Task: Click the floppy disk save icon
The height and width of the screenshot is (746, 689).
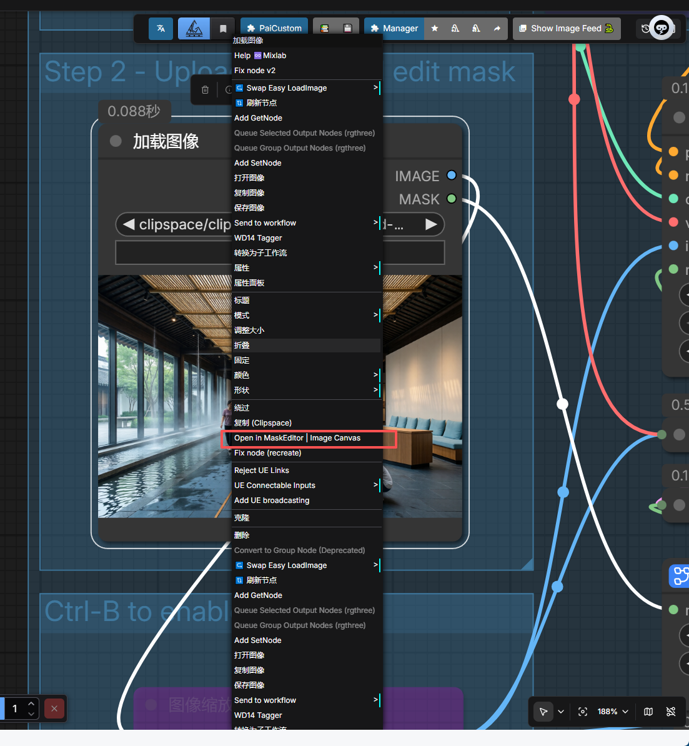Action: (348, 29)
